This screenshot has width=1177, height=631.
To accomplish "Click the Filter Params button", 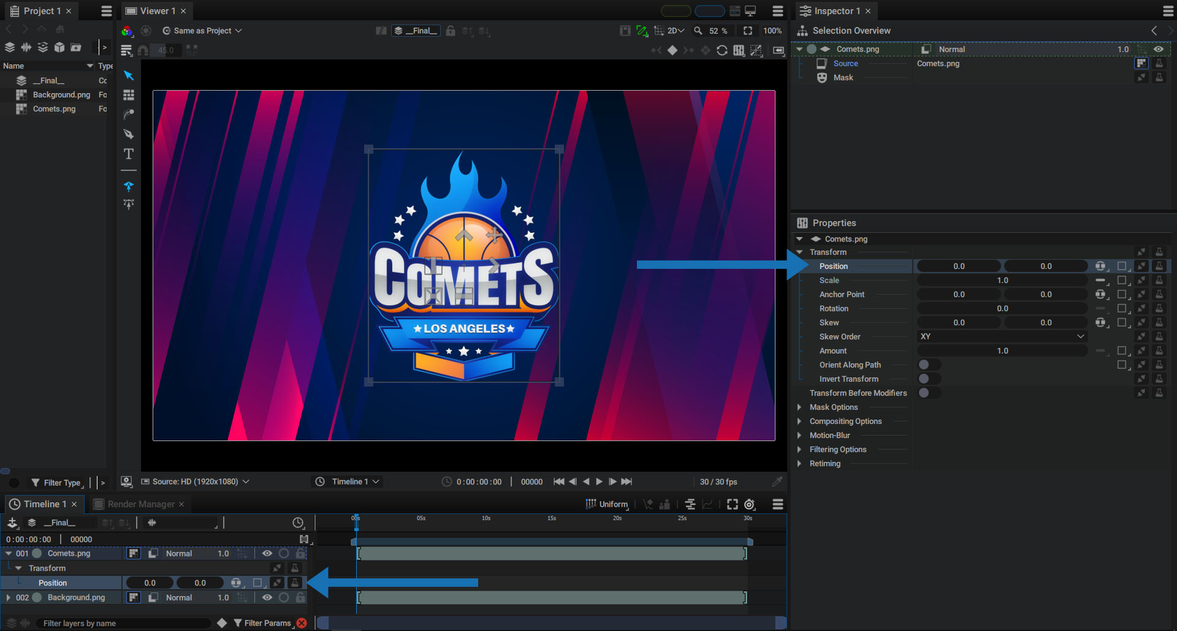I will click(x=263, y=623).
